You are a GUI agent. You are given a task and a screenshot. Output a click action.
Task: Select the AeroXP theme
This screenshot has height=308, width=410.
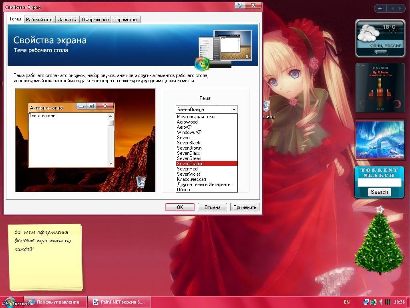point(207,127)
